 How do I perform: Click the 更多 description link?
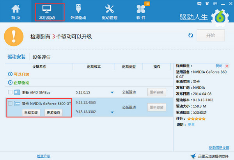191,125
